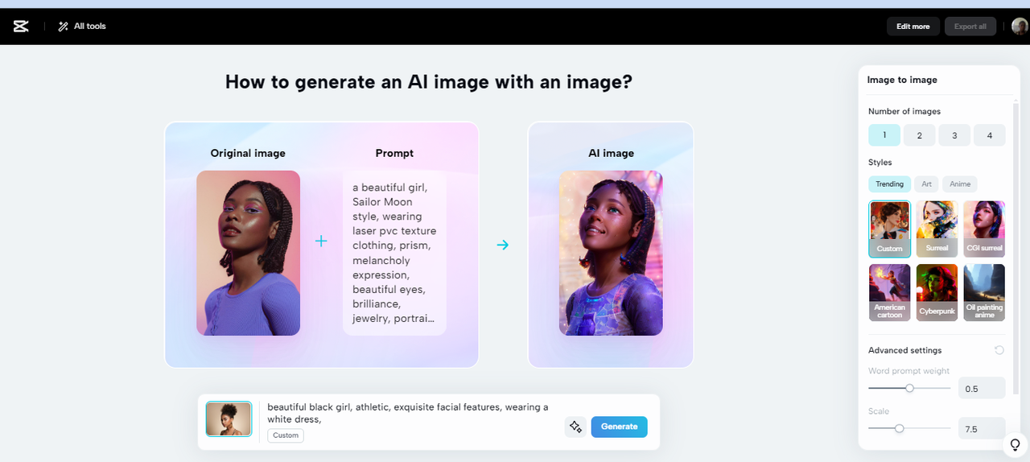Open the All tools menu

coord(82,27)
